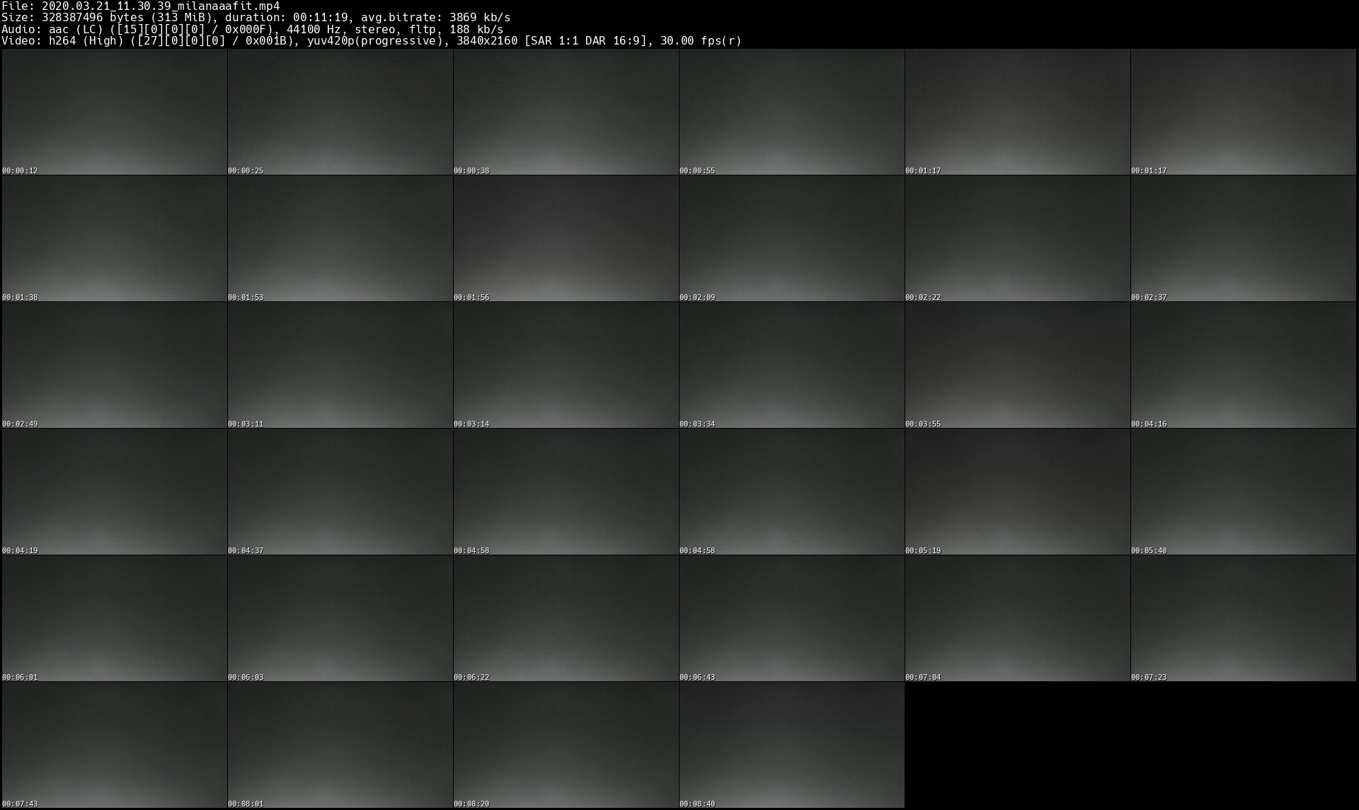The image size is (1359, 810).
Task: Click the last frame labeled 00:08:40
Action: [x=792, y=745]
